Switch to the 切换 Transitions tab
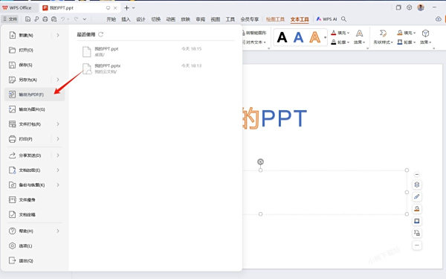Viewport: 446px width, 279px height. [155, 19]
